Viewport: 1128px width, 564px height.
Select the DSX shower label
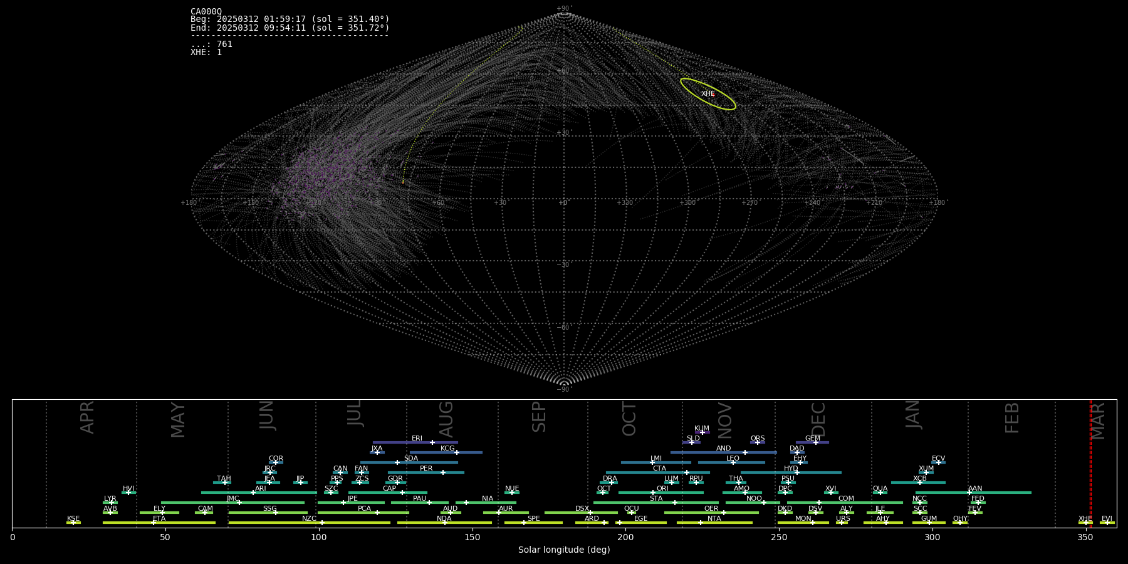point(582,509)
